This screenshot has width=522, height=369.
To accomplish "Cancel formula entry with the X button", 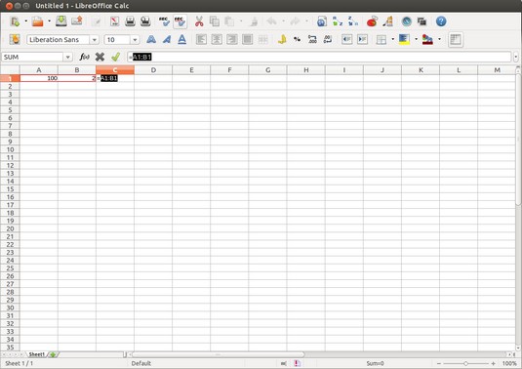I will pyautogui.click(x=100, y=58).
